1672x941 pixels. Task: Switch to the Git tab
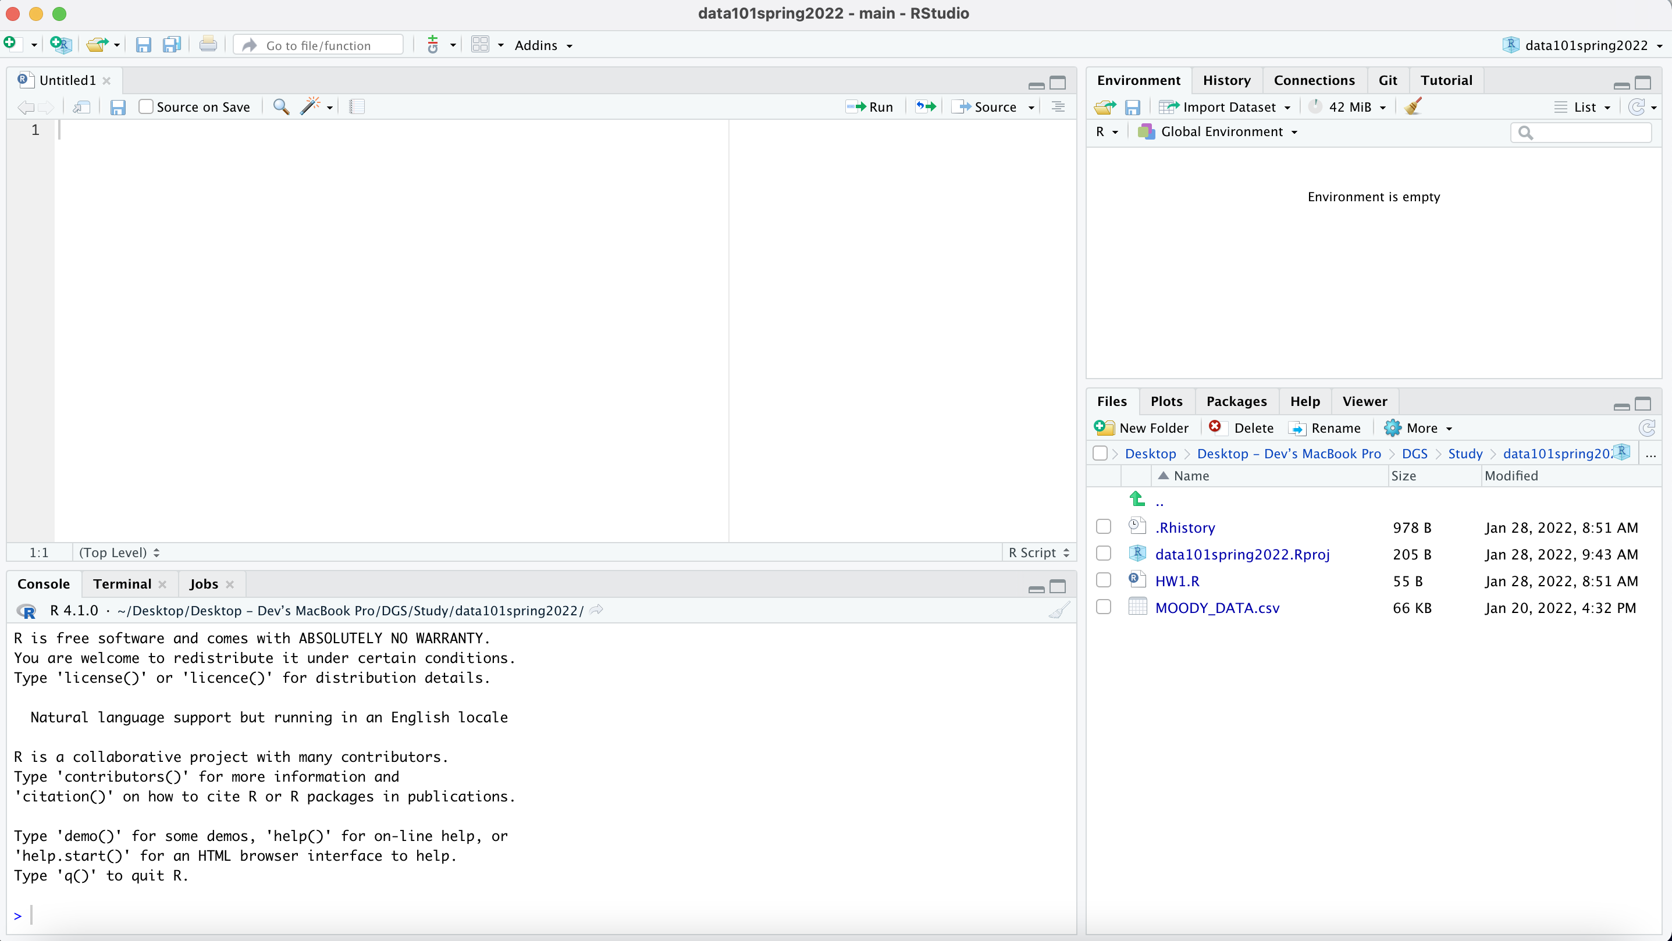[1387, 80]
